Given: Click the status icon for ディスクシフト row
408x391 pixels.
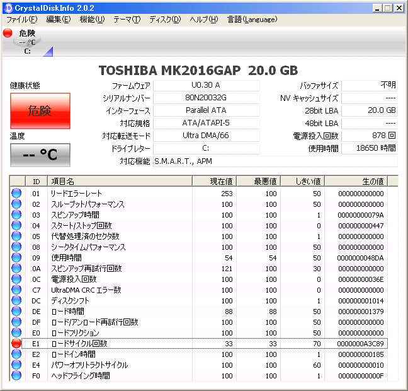Looking at the screenshot, I should 16,300.
